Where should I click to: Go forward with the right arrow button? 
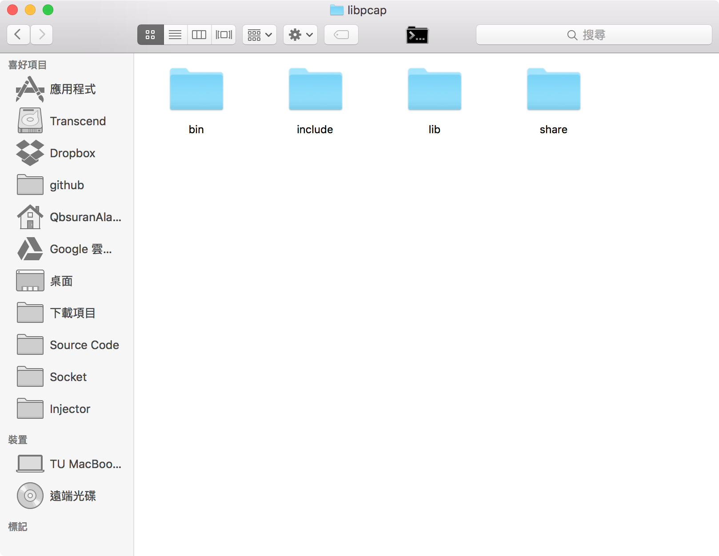pyautogui.click(x=41, y=35)
